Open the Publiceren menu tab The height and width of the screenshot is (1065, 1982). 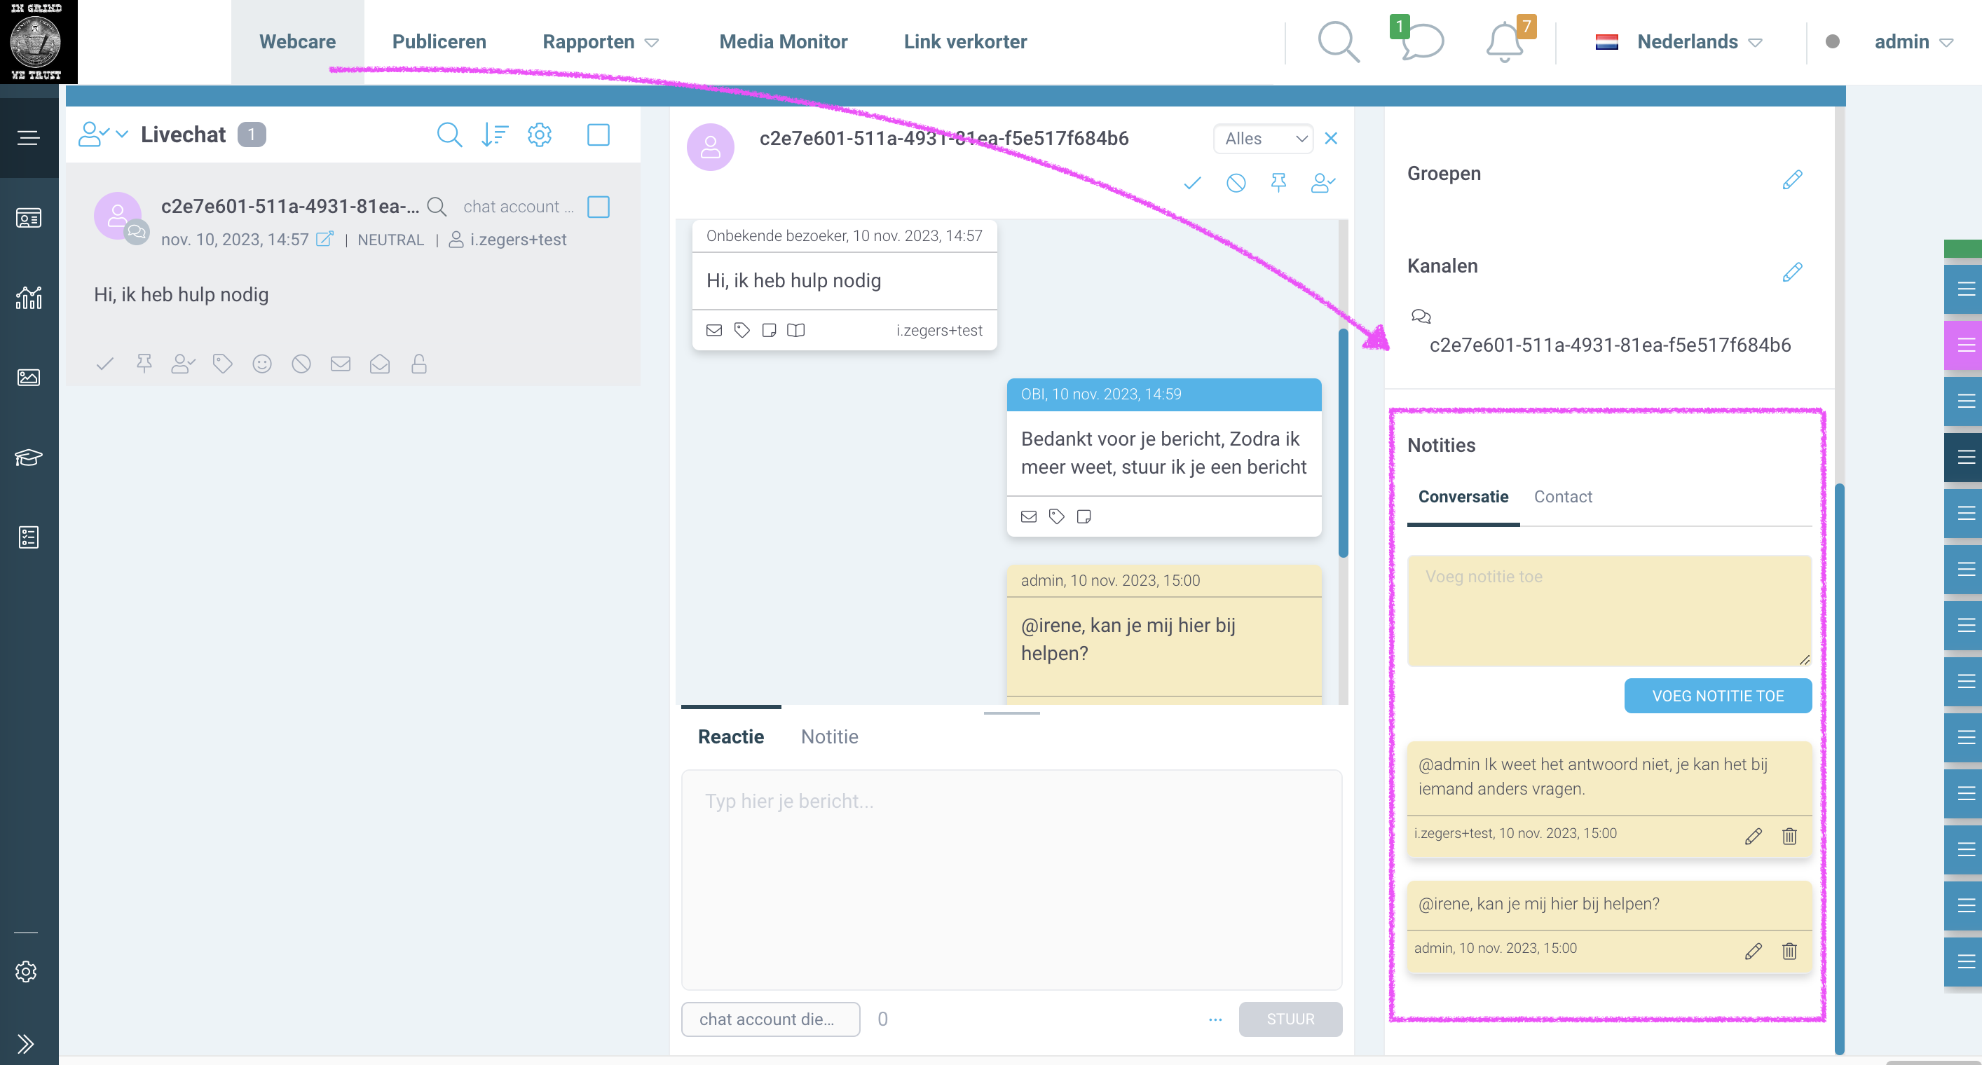pos(439,41)
